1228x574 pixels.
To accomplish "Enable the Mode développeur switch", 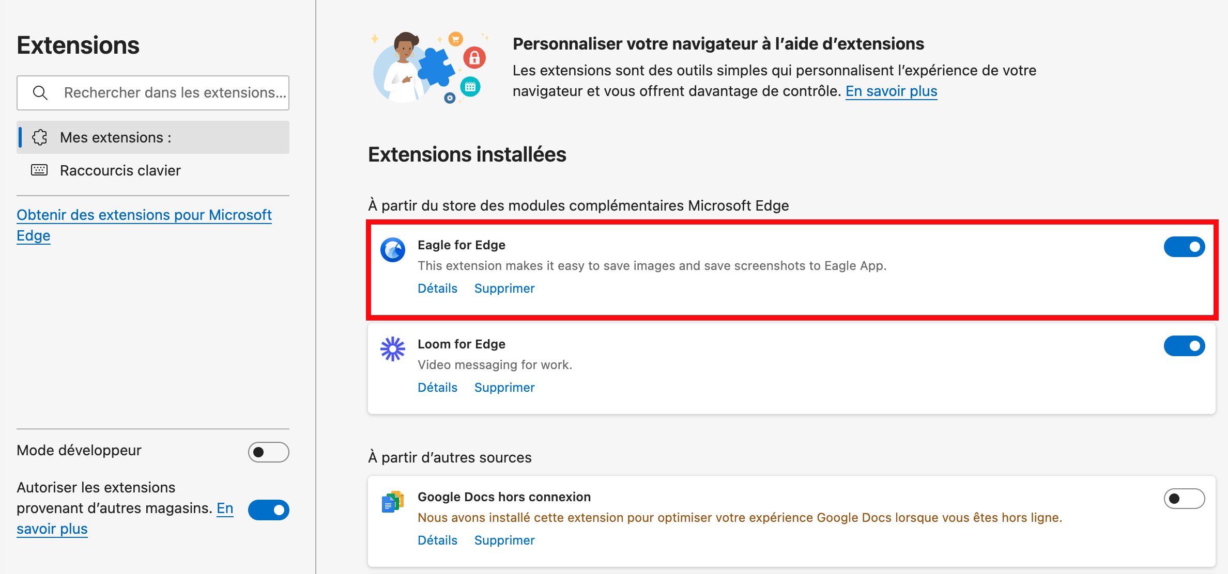I will (x=268, y=452).
